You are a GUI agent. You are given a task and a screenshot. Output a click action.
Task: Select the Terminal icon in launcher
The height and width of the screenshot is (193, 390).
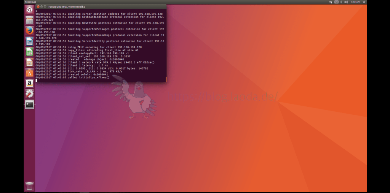pyautogui.click(x=29, y=104)
